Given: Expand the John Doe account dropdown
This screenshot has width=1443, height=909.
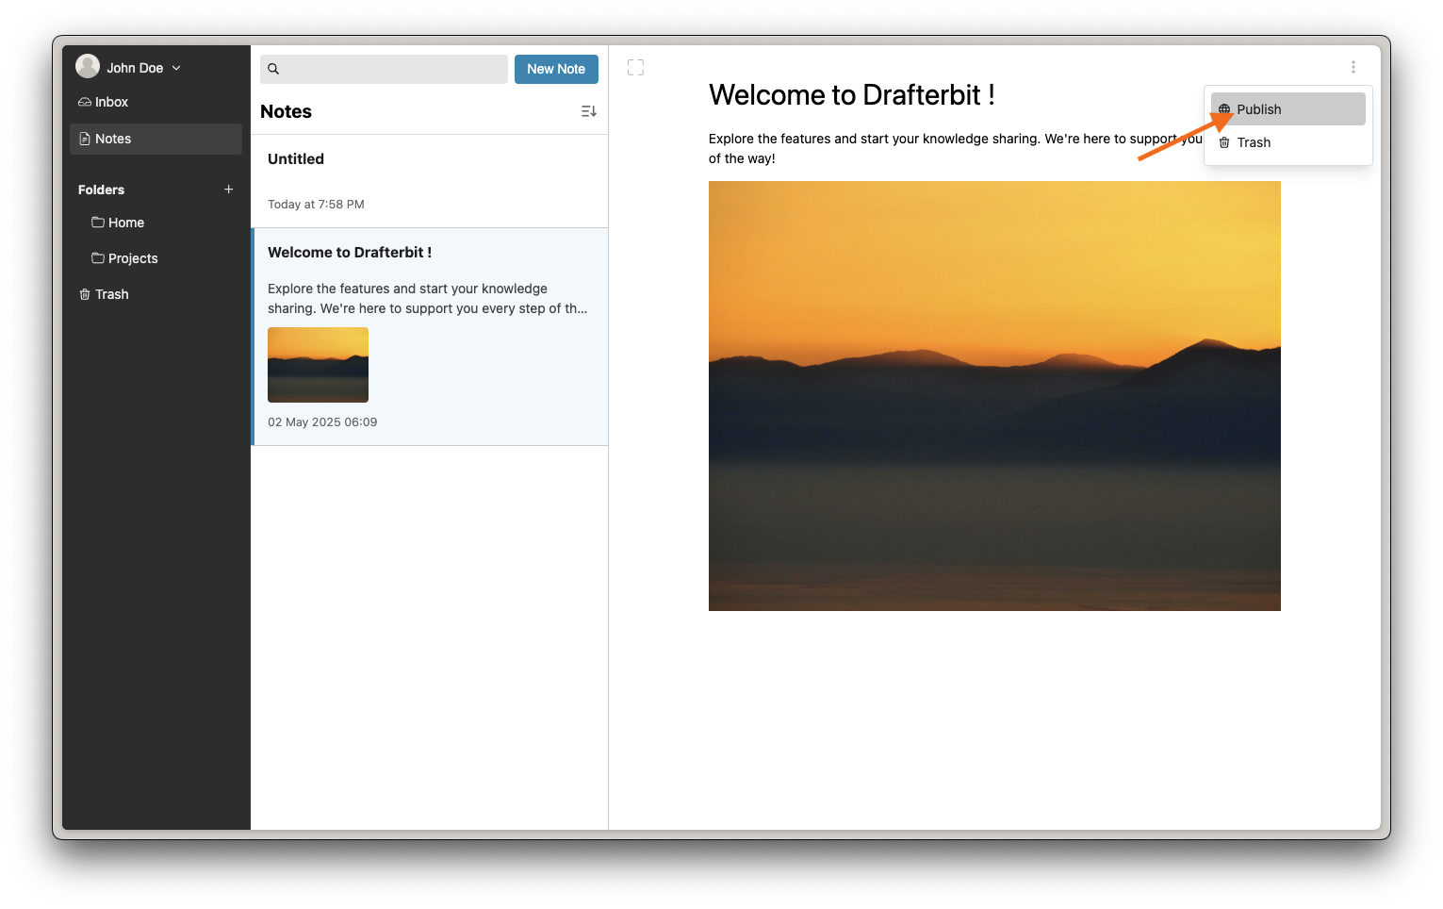Looking at the screenshot, I should point(176,67).
